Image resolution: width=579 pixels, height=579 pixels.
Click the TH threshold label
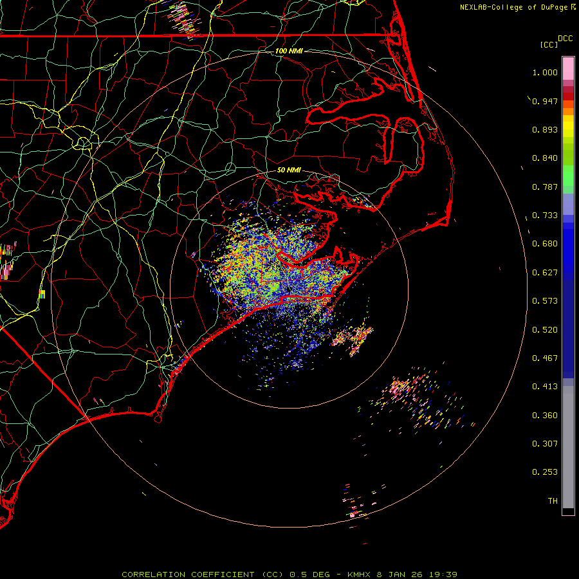553,501
